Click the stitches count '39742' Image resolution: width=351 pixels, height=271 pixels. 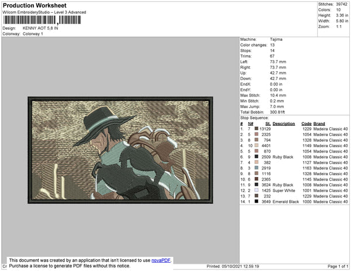[x=342, y=4]
